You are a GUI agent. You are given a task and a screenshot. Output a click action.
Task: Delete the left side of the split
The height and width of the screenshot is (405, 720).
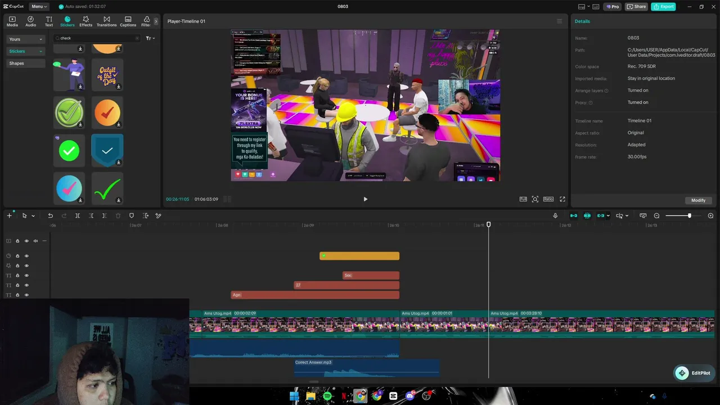click(x=91, y=215)
